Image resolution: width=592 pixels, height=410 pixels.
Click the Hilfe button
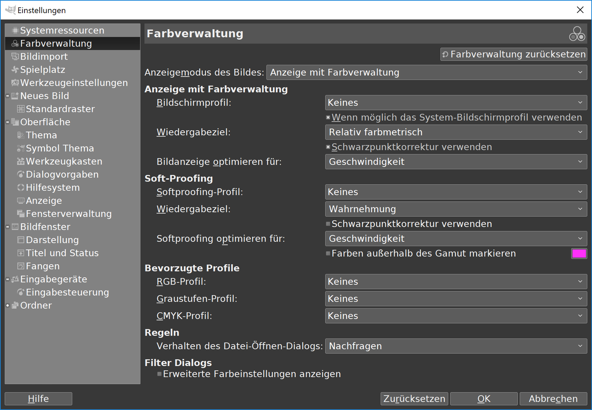click(38, 399)
